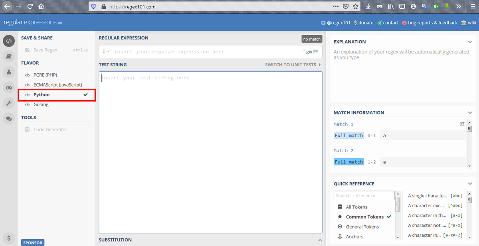479x246 pixels.
Task: Open the gm regex flags selector
Action: (x=309, y=51)
